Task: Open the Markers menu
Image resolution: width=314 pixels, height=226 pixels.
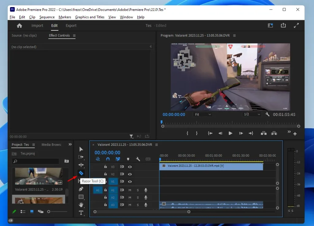Action: pos(65,17)
